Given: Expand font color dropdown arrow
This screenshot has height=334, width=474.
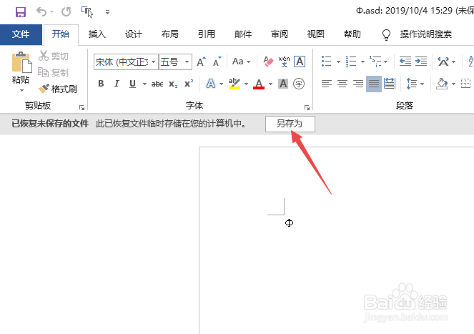Looking at the screenshot, I should point(270,84).
